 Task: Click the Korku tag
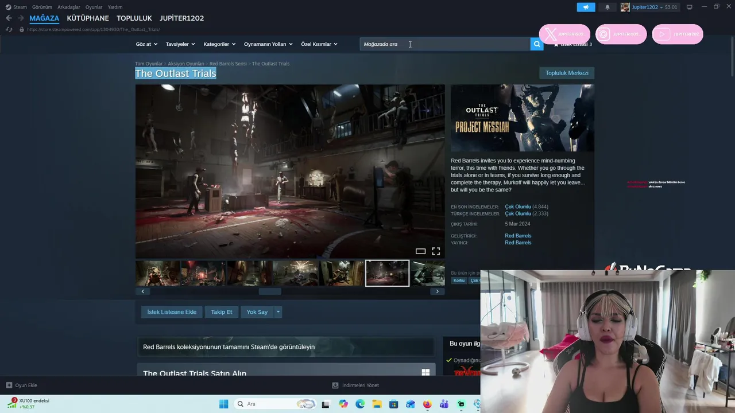point(459,280)
